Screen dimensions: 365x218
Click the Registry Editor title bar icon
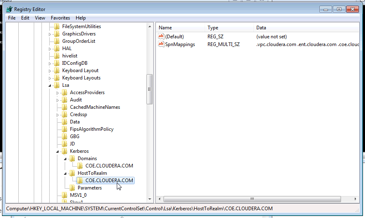coord(9,9)
